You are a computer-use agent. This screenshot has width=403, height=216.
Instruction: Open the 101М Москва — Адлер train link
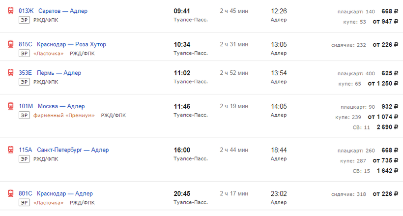[x=52, y=106]
